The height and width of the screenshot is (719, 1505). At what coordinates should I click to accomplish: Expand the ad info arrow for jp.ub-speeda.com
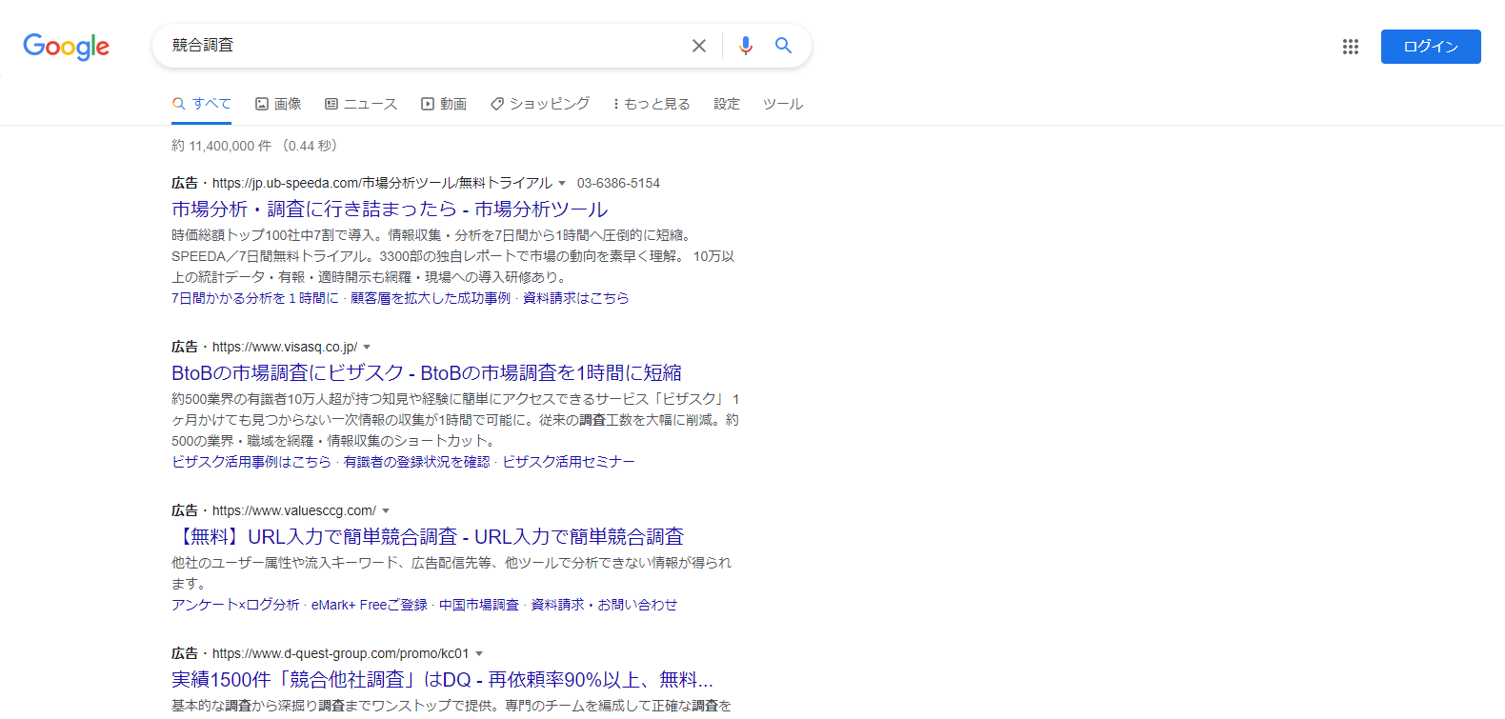[x=562, y=183]
